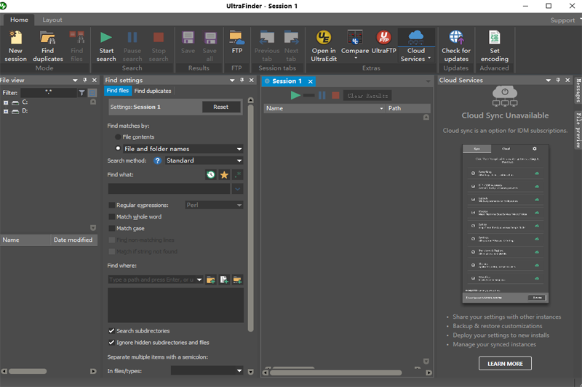Click the LEARN MORE button
Image resolution: width=582 pixels, height=387 pixels.
click(x=505, y=364)
